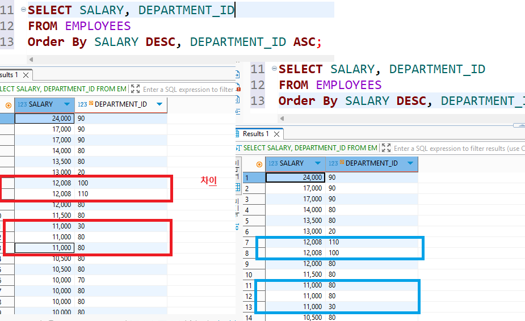Viewport: 525px width, 321px height.
Task: Expand the right filter panel with the arrows icon
Action: (x=386, y=148)
